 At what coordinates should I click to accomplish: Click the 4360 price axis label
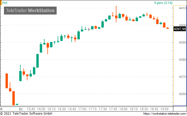tap(183, 94)
